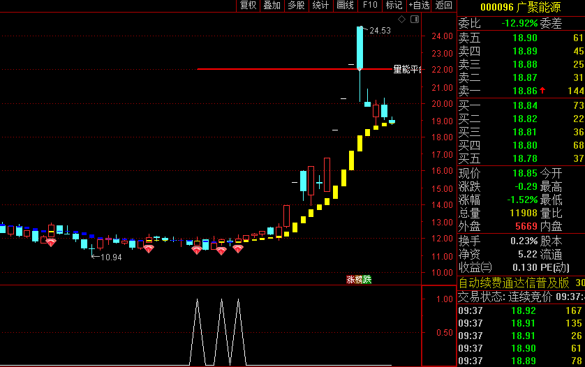Click the 返回 back button
This screenshot has height=367, width=585.
[443, 5]
